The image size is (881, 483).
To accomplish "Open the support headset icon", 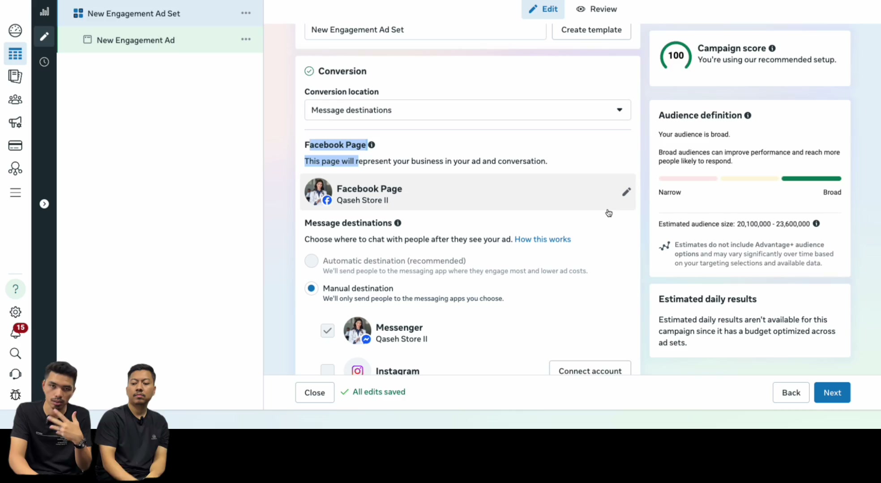I will (x=15, y=374).
